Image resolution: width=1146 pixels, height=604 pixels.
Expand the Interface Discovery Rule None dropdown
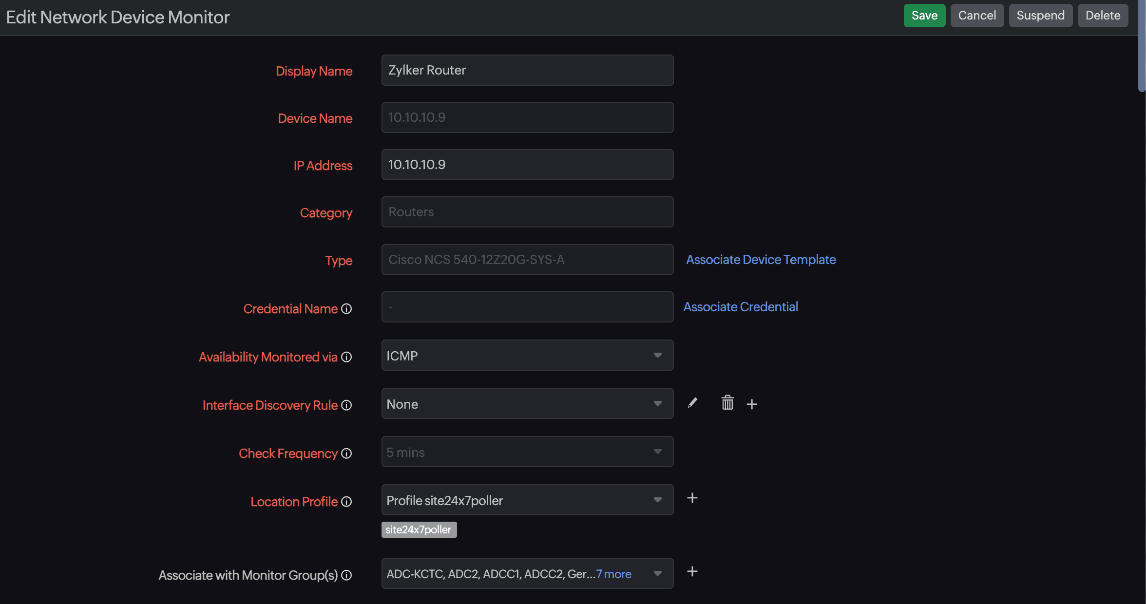tap(527, 404)
